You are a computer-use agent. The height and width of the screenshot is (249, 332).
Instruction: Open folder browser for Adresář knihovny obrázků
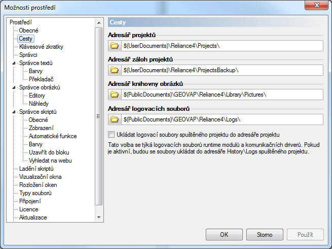115,95
